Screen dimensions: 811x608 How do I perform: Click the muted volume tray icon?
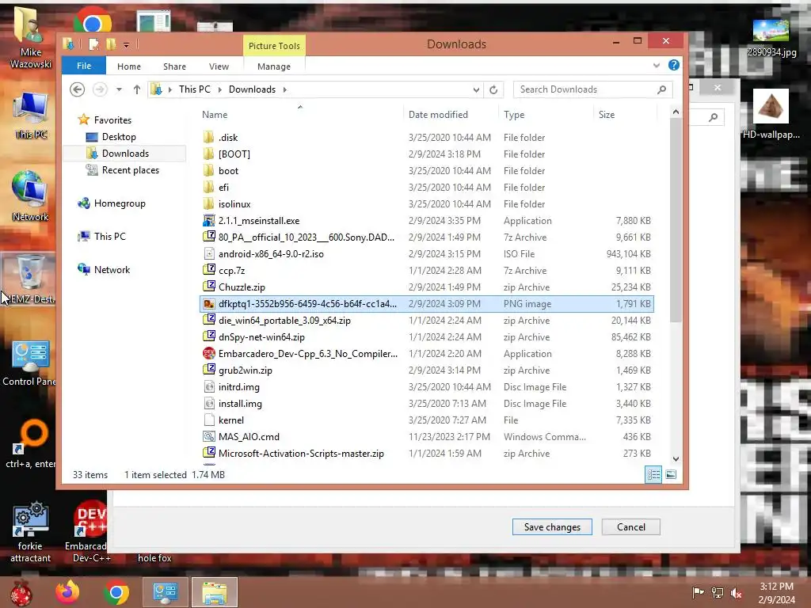coord(736,592)
